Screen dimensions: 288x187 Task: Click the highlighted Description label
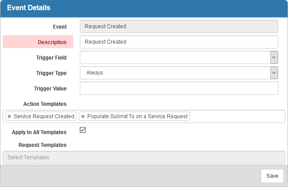click(52, 42)
